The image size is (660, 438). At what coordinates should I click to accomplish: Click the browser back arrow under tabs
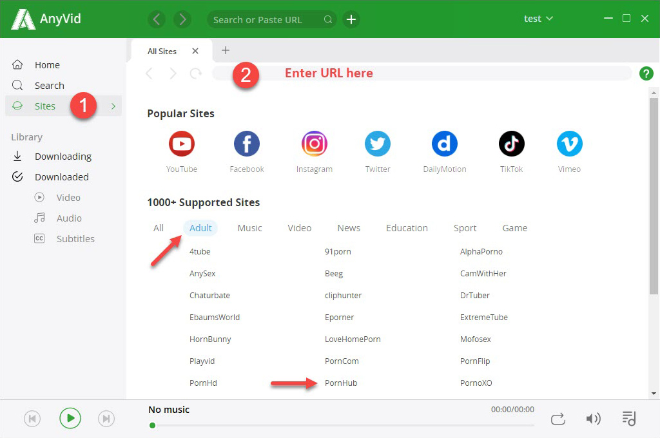(149, 73)
